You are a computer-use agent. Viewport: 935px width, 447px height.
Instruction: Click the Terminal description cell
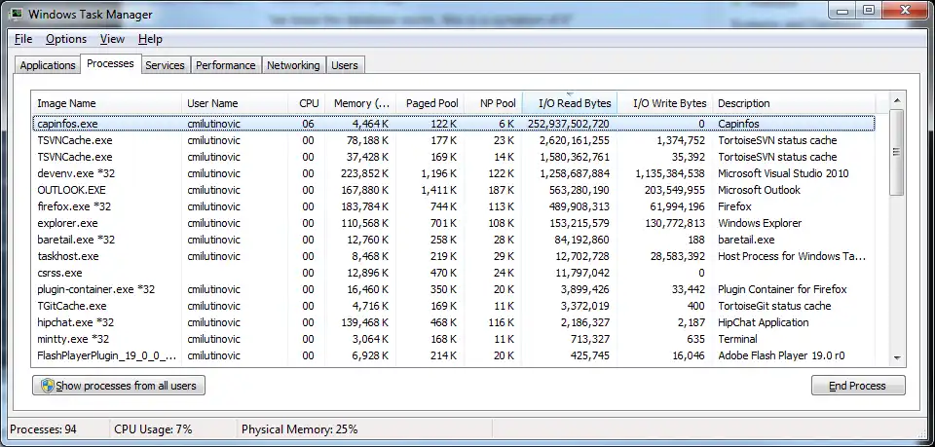(x=737, y=339)
